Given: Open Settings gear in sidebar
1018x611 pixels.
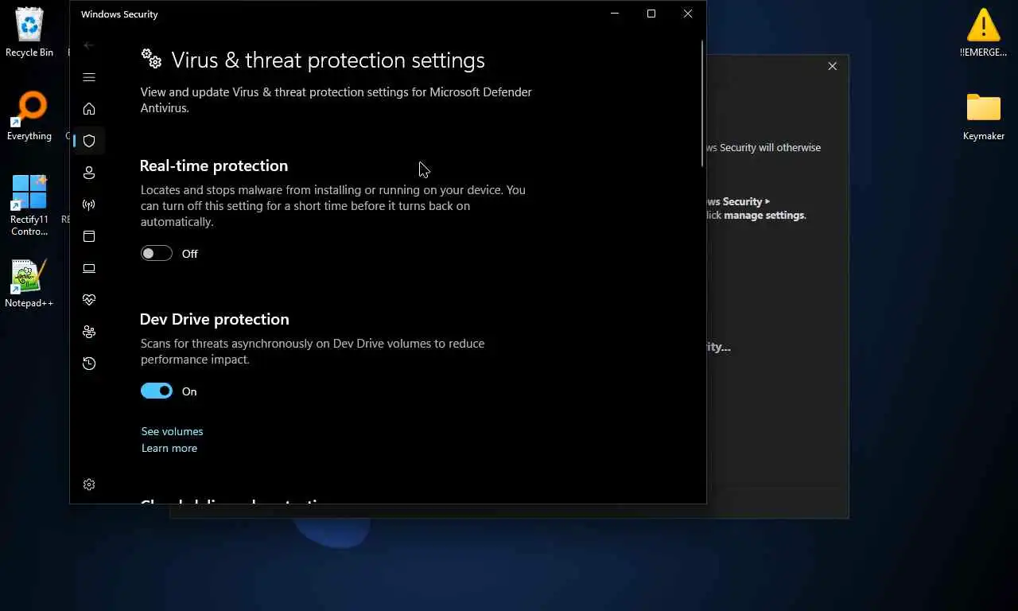Looking at the screenshot, I should coord(89,485).
